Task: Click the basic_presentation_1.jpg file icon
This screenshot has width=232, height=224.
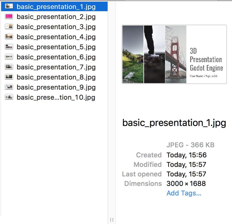Action: [9, 6]
